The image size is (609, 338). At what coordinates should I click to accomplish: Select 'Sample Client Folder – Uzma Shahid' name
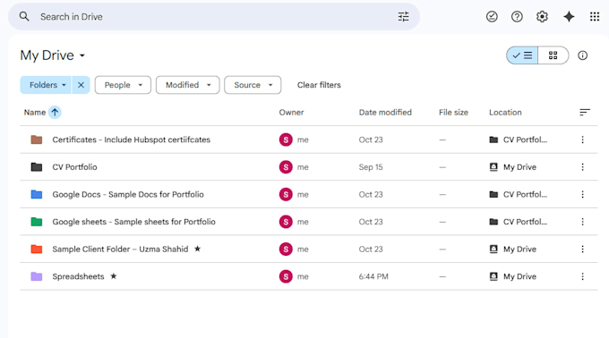(120, 249)
